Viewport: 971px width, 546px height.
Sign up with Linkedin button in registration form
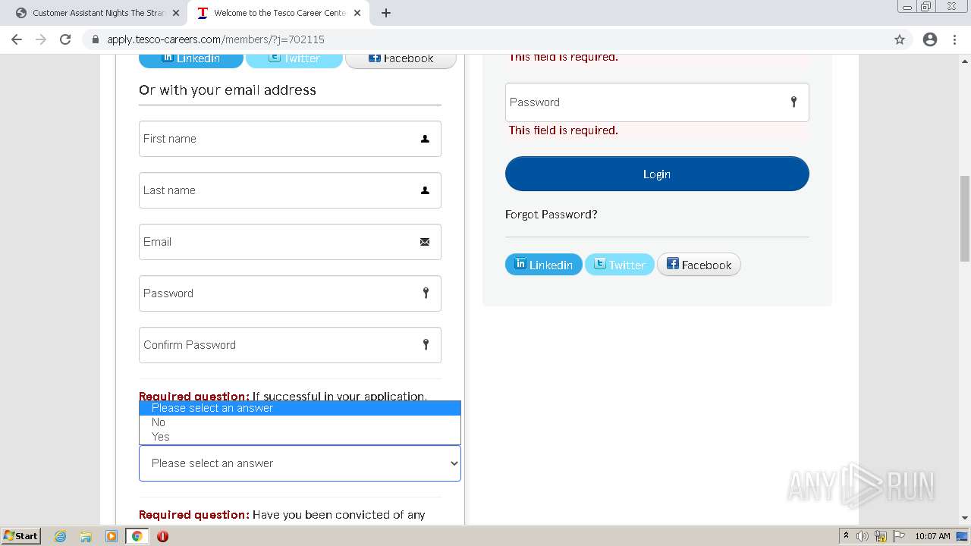point(191,58)
